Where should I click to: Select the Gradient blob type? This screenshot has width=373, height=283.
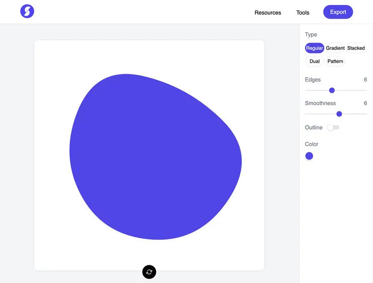click(335, 48)
